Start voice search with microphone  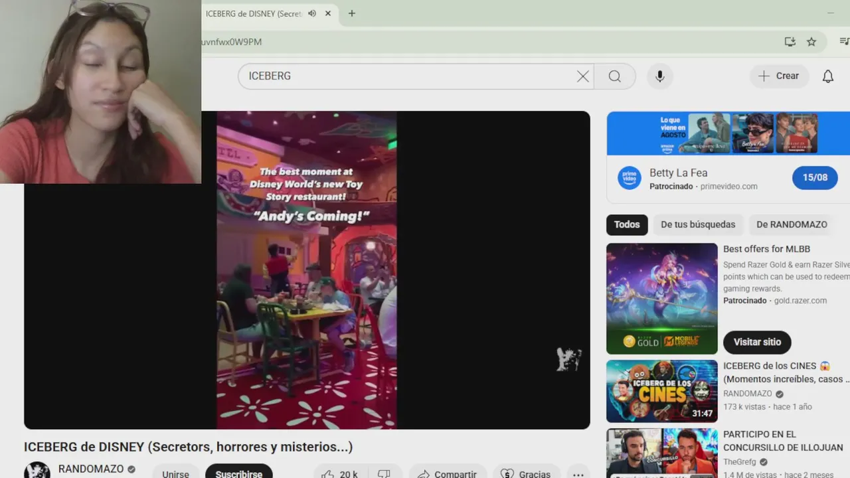(660, 76)
